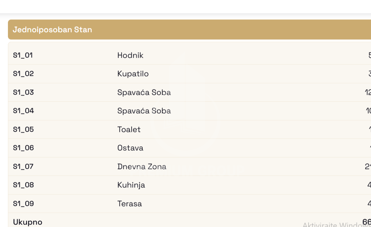Select the S1_05 row code

(x=23, y=129)
